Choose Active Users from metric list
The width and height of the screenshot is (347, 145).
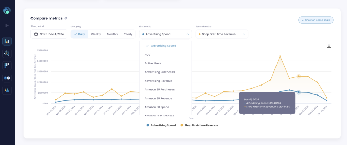pyautogui.click(x=165, y=63)
